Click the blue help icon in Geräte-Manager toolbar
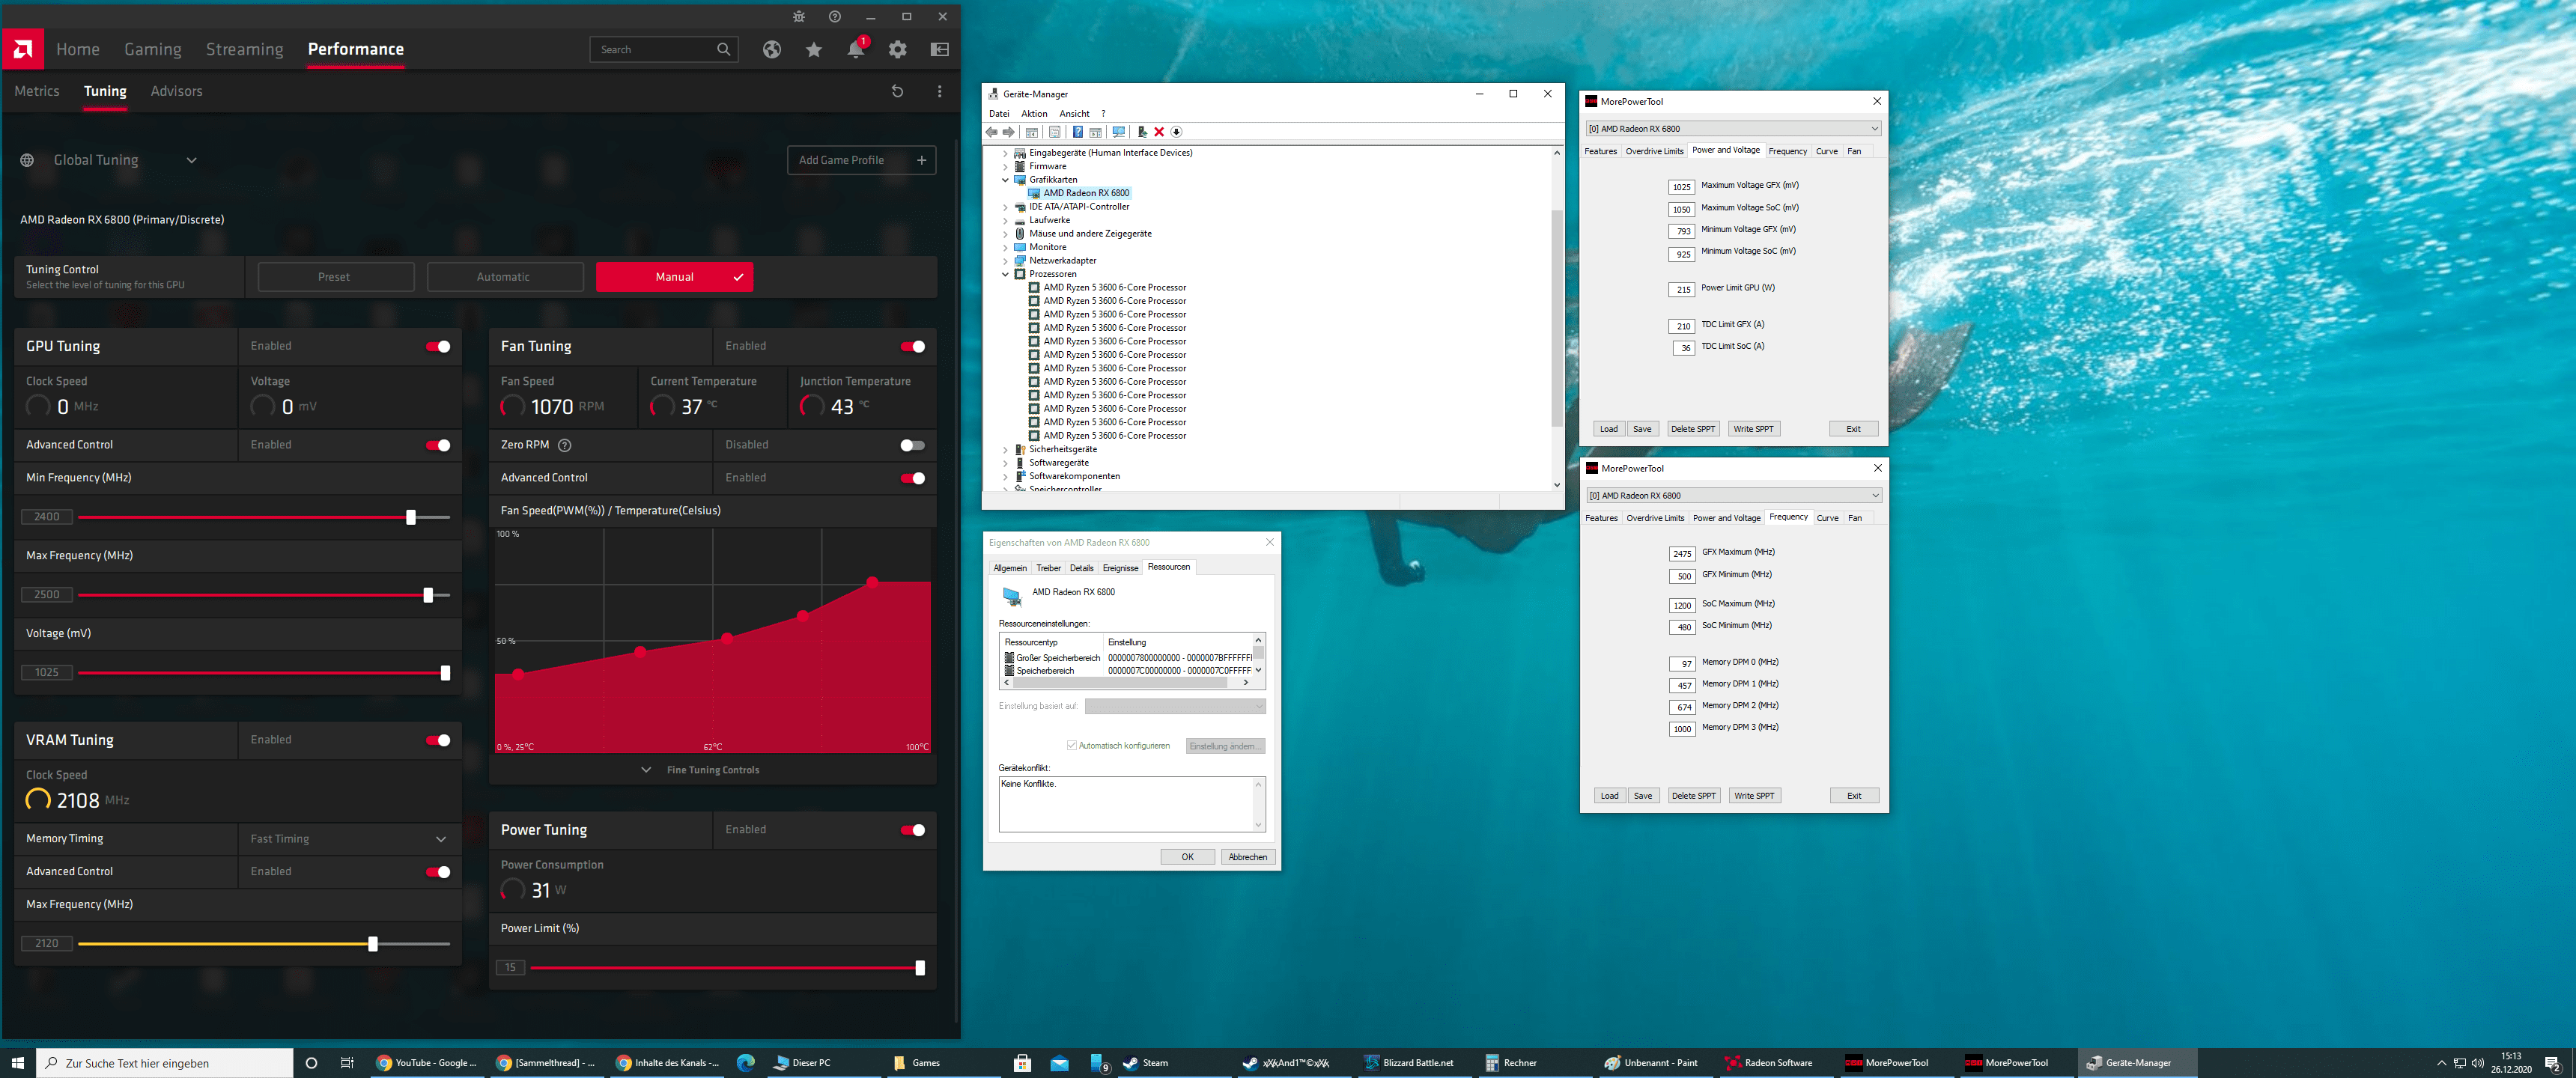This screenshot has width=2576, height=1078. (1077, 132)
